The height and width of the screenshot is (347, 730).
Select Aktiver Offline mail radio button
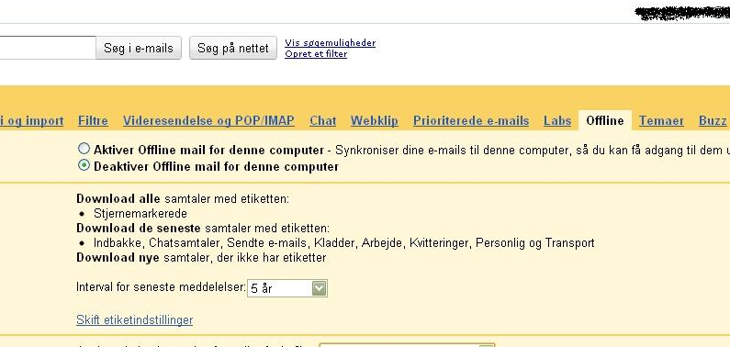[x=84, y=149]
